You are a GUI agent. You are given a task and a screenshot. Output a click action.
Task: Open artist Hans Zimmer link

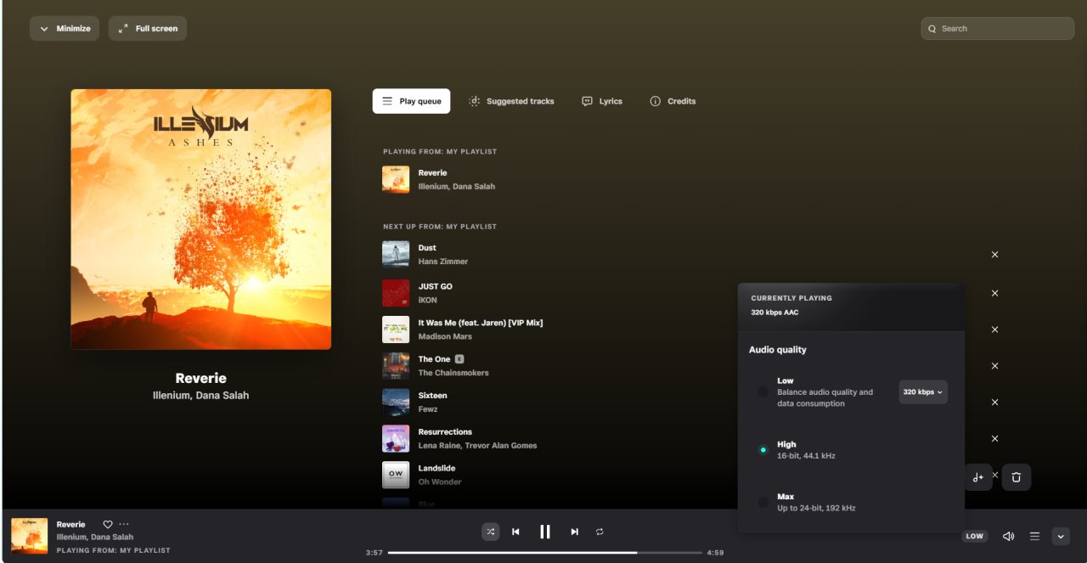pyautogui.click(x=443, y=262)
